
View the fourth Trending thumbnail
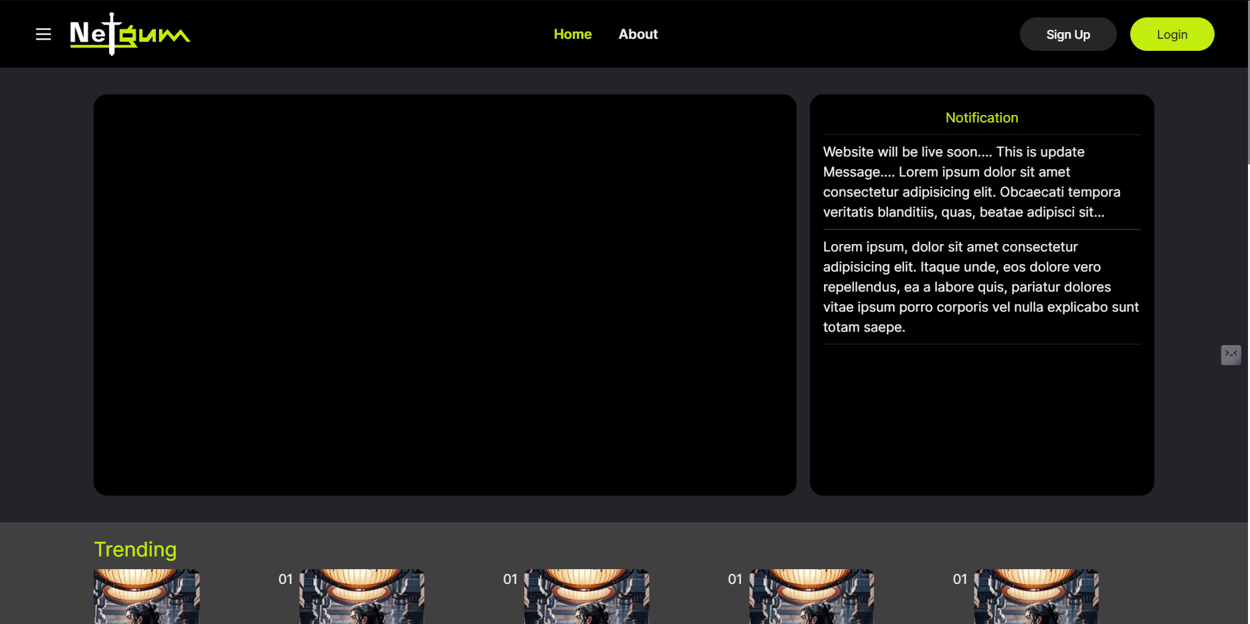tap(811, 597)
